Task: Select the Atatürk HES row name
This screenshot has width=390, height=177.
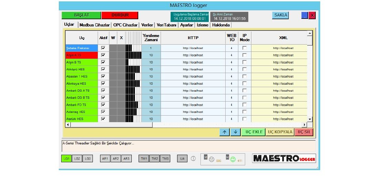Action: [81, 119]
